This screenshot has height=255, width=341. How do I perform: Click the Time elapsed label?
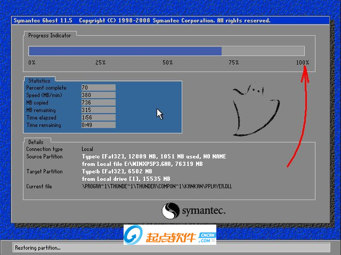[42, 117]
